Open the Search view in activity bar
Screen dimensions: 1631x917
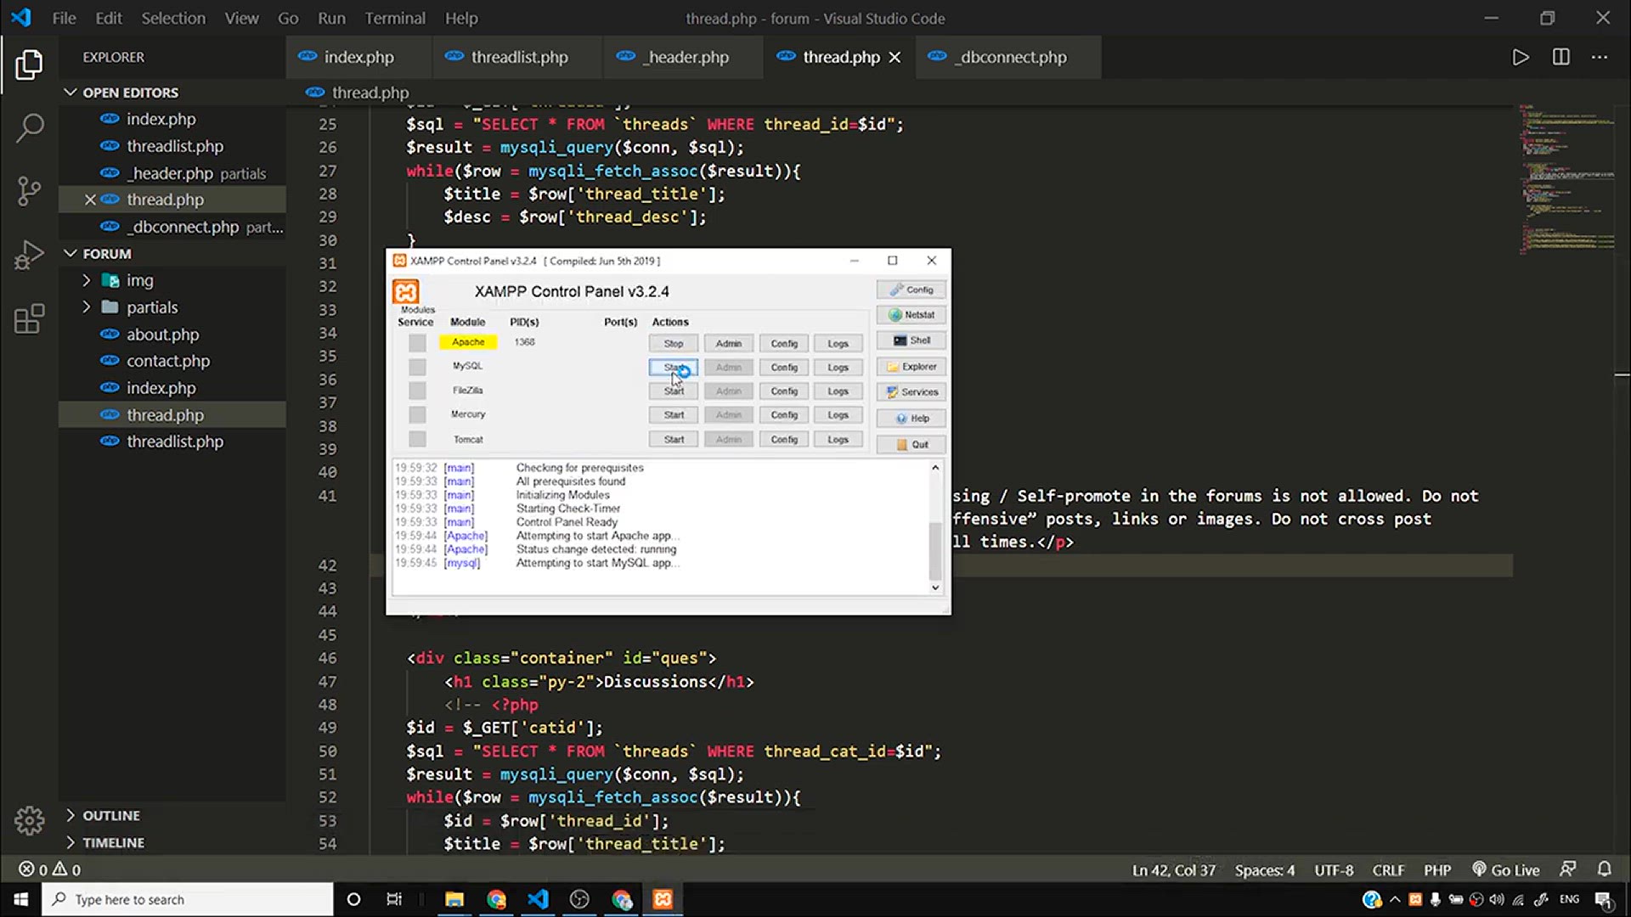[29, 128]
